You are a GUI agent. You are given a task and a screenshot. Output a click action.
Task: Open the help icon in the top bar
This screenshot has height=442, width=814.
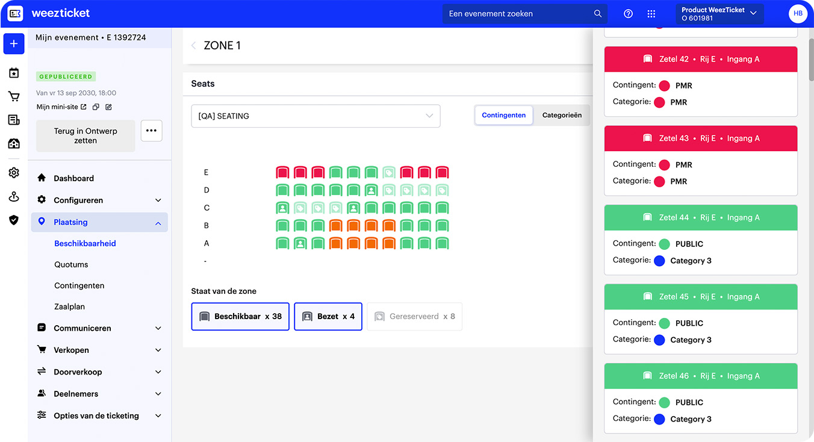click(x=628, y=13)
